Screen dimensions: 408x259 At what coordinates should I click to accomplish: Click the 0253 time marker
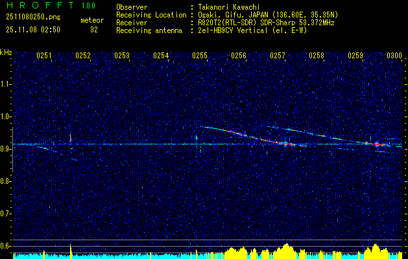pos(122,56)
